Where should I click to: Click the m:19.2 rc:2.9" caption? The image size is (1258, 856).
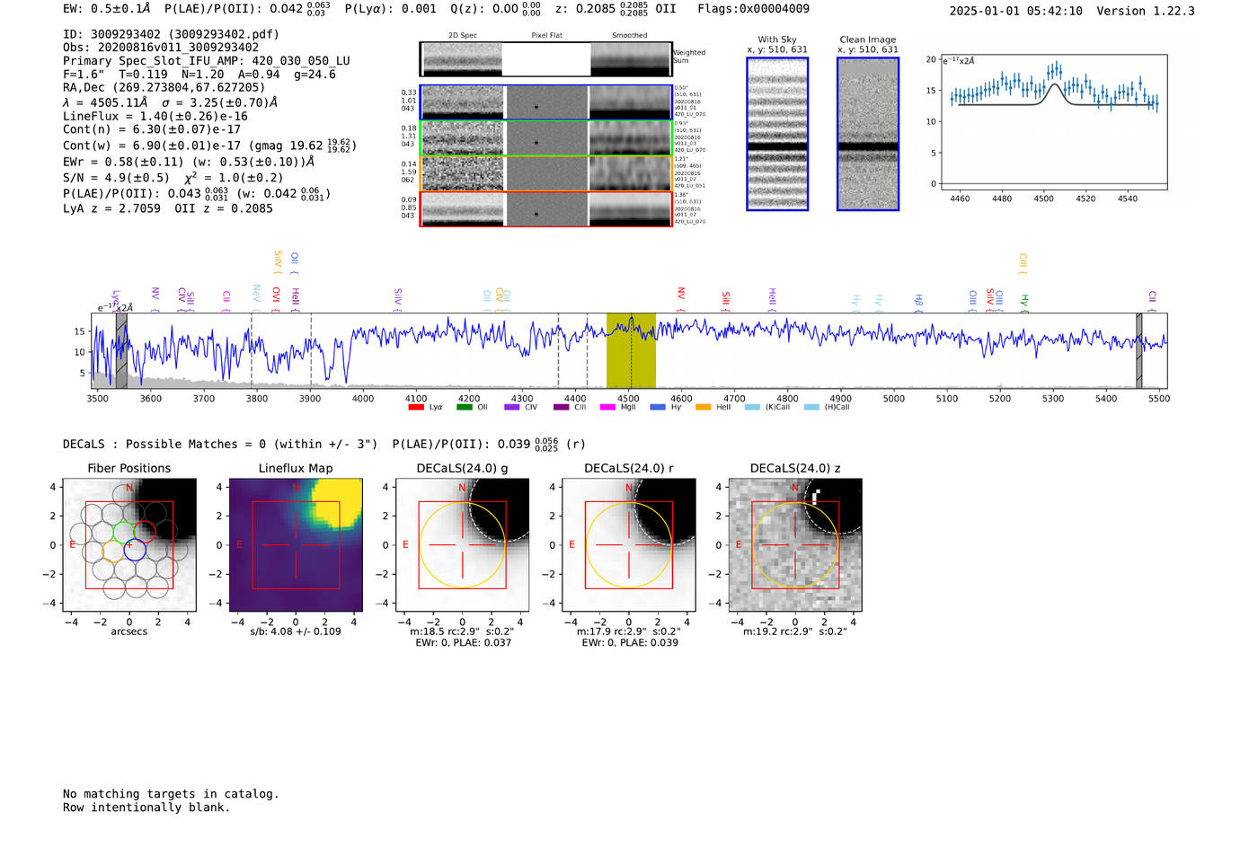click(795, 631)
